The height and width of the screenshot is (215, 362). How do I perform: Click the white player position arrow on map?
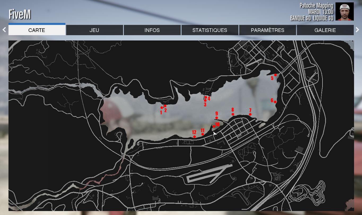[215, 134]
